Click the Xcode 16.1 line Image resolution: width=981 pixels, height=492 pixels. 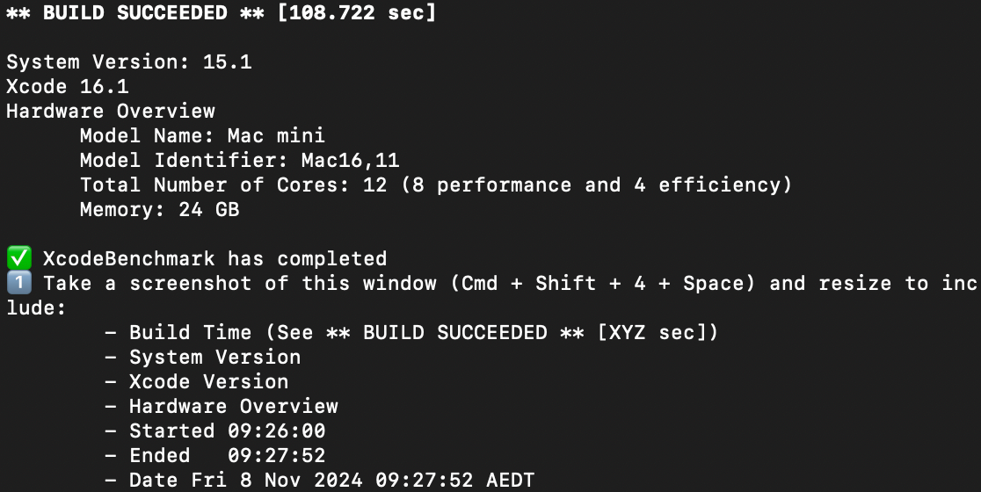click(x=68, y=87)
